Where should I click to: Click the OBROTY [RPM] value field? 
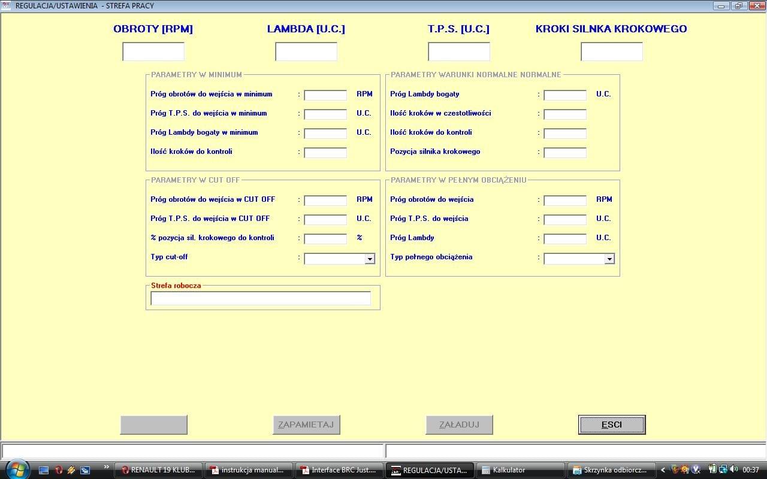coord(153,51)
